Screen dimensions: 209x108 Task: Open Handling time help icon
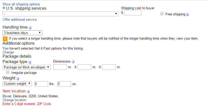[x=30, y=28]
